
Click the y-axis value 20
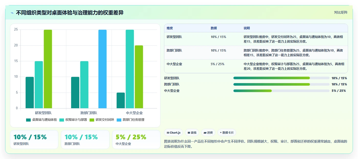16,45
